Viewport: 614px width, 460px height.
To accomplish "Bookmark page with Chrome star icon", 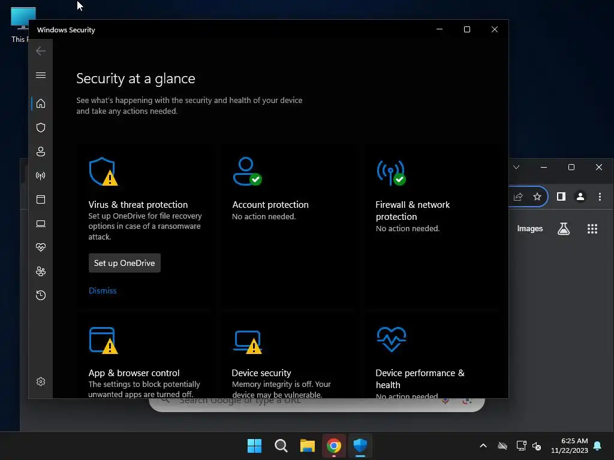I will pos(537,196).
